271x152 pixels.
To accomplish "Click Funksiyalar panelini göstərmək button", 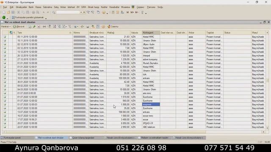I will pos(28,18).
